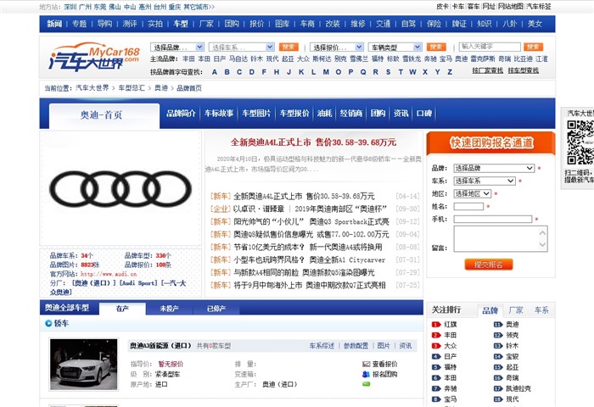Viewport: 594px width, 407px height.
Task: Click 参数配置 link for 奥迪A3新能源
Action: click(356, 346)
